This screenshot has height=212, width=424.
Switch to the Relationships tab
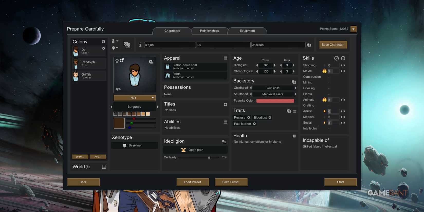pos(209,31)
